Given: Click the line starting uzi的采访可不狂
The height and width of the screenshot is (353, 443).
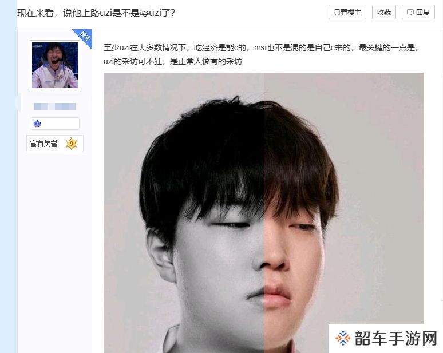Looking at the screenshot, I should 173,61.
